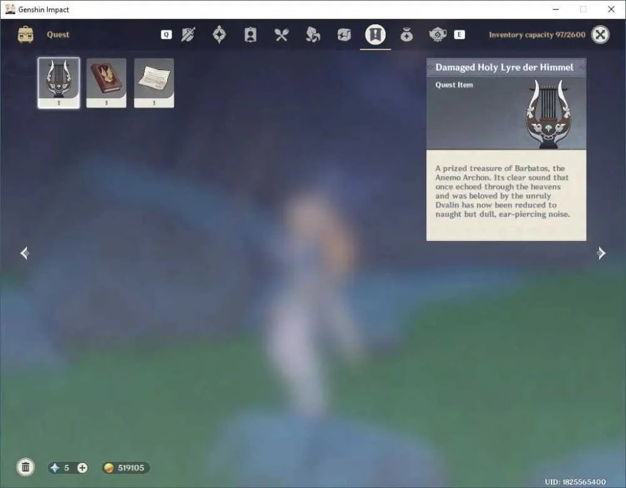
Task: Click the UID number text
Action: click(575, 482)
